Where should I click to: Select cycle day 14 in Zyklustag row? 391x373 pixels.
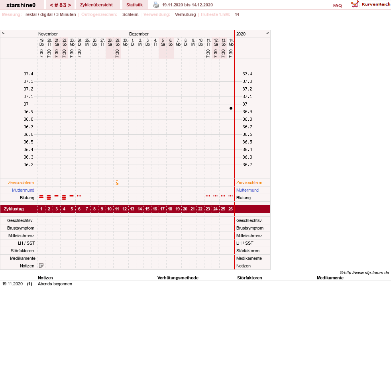click(140, 209)
